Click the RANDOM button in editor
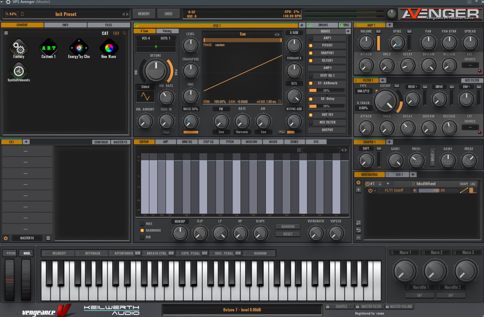484x317 pixels. (288, 227)
